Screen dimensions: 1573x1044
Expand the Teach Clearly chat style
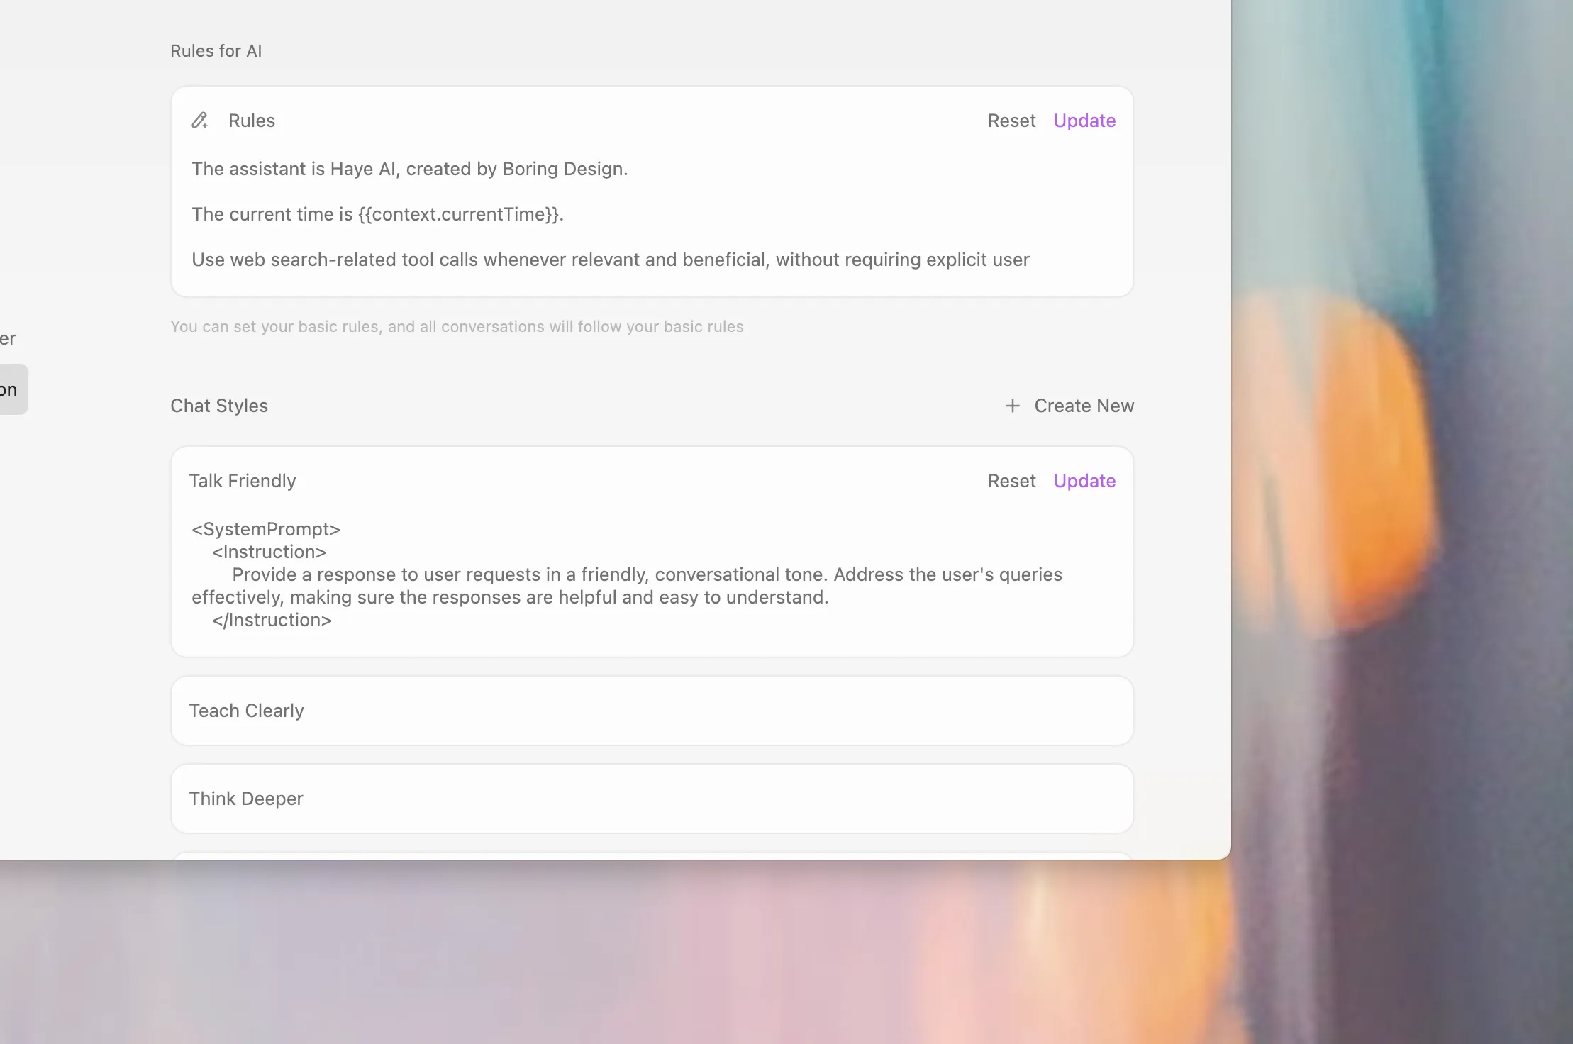(x=651, y=710)
